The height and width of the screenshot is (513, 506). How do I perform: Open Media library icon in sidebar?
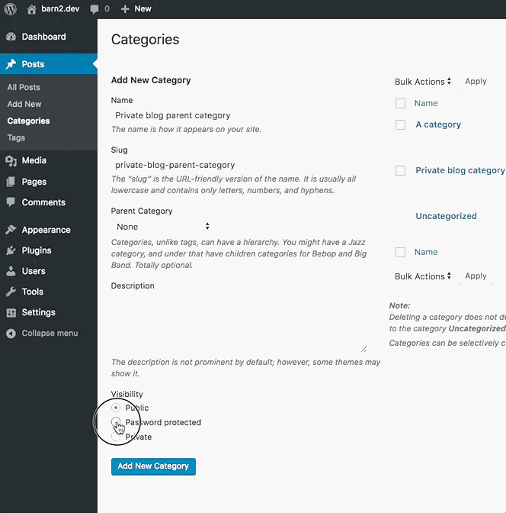11,160
